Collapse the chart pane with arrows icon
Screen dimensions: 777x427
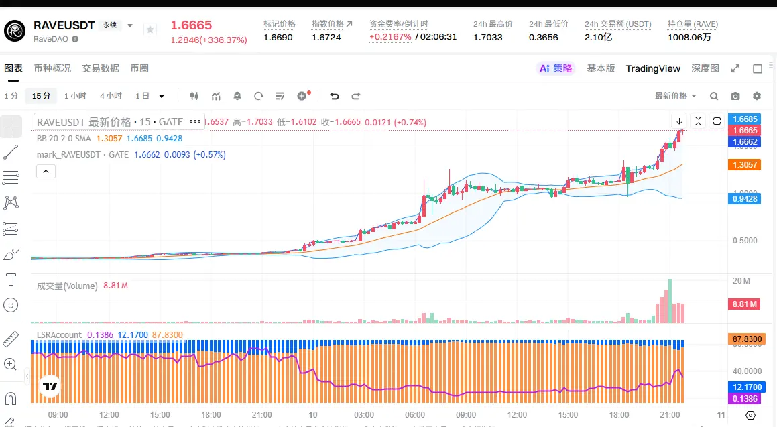698,121
